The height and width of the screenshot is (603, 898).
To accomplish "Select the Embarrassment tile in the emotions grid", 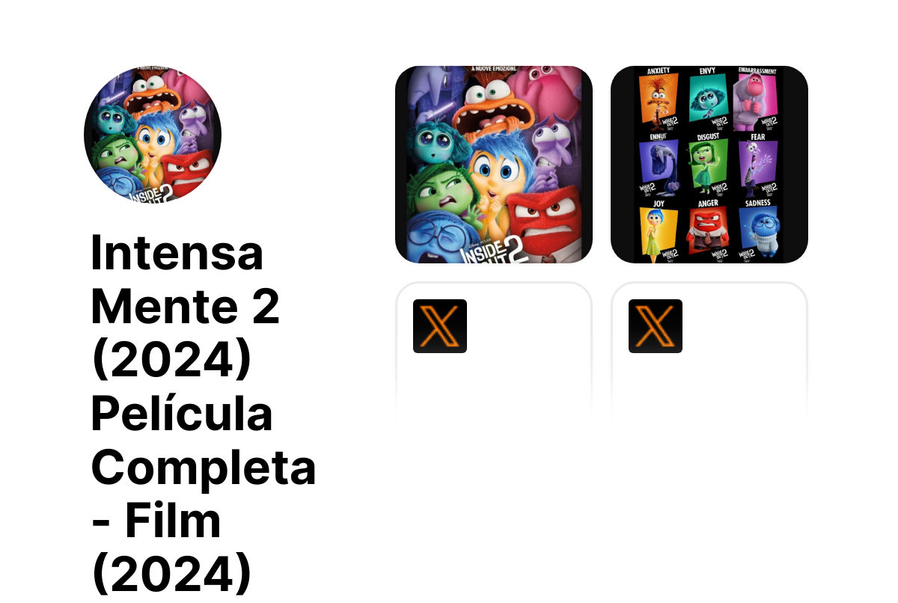I will (x=757, y=100).
